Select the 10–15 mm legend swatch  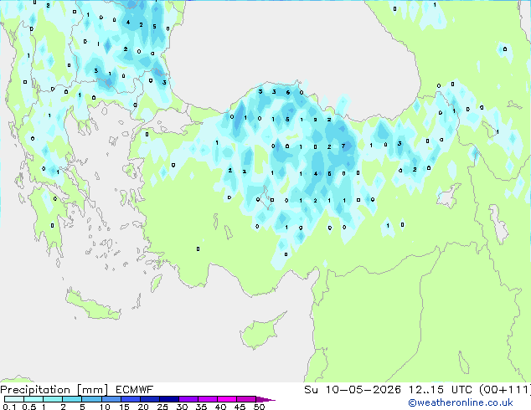111,399
